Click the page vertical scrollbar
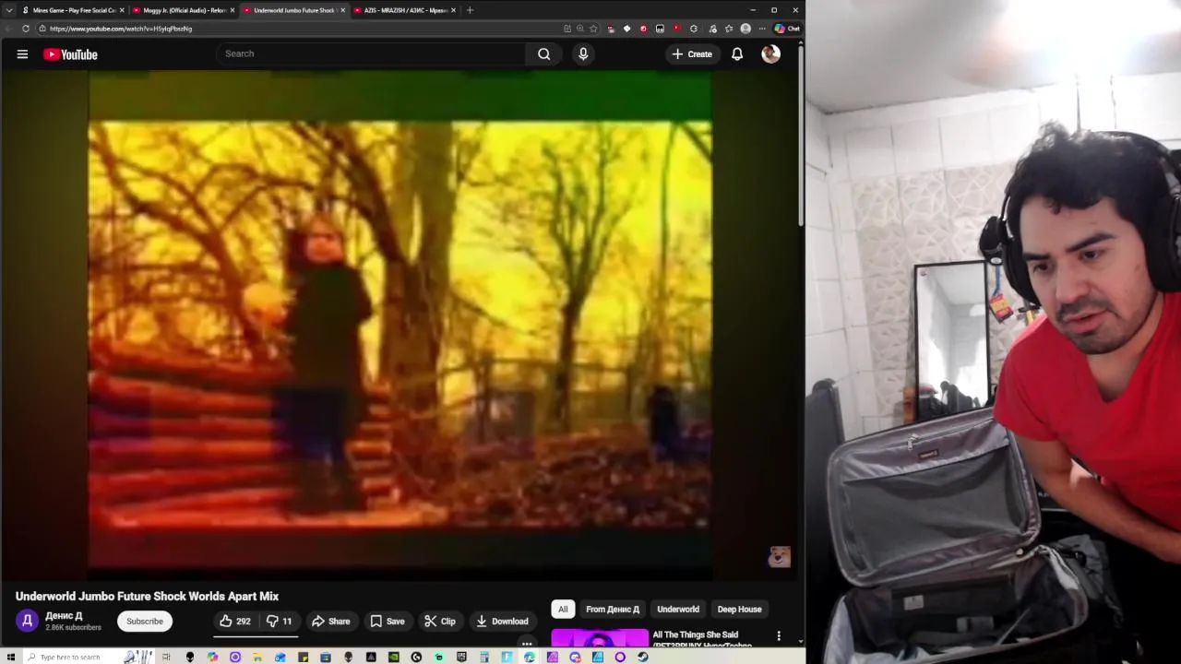Screen dimensions: 1181x664 [x=801, y=135]
